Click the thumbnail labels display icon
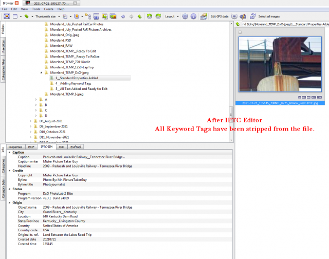 tap(65, 16)
